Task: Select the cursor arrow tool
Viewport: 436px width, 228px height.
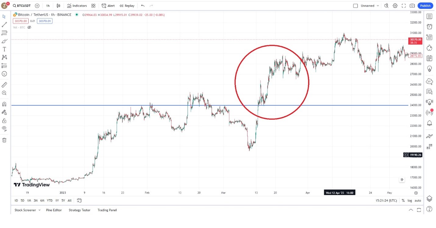Action: [4, 16]
